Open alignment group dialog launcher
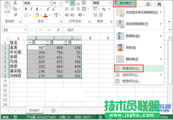 [x=89, y=22]
